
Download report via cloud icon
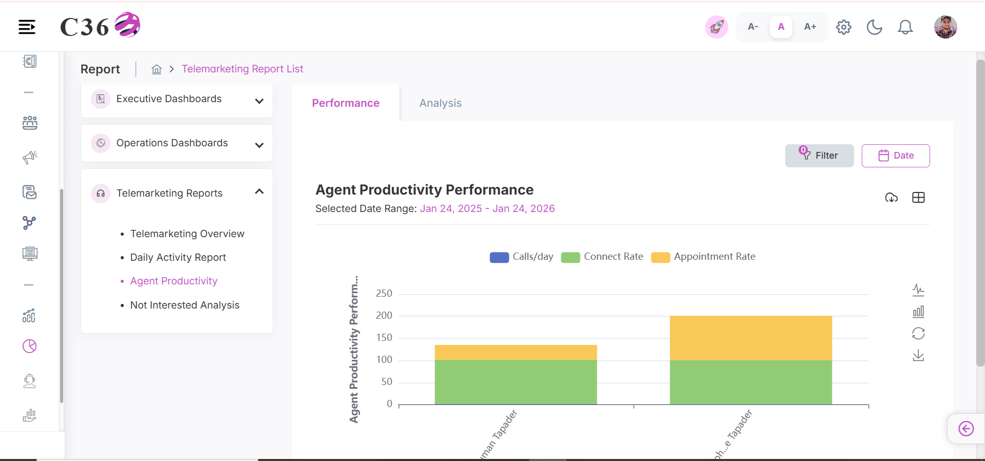[892, 198]
